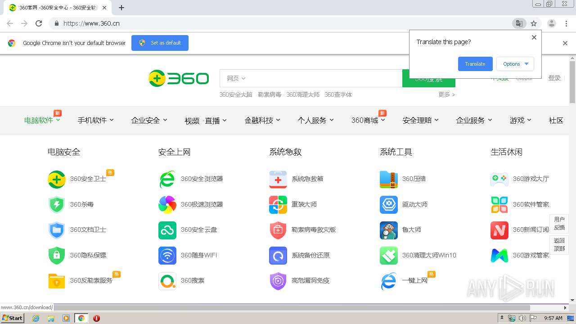Open the 360游戏大厅 gamepad icon

pos(499,179)
